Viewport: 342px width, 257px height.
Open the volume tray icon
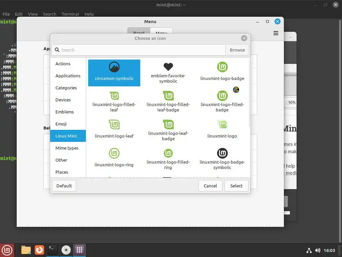318,250
